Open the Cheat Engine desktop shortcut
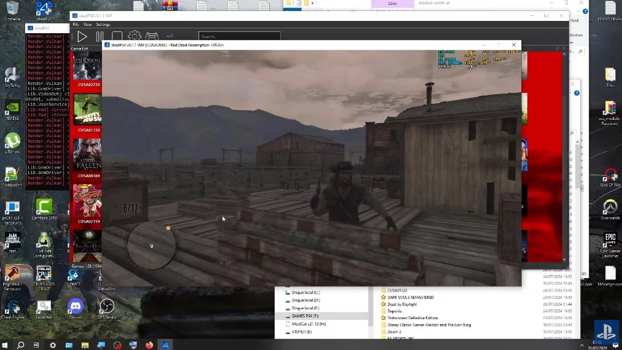The image size is (622, 350). pyautogui.click(x=12, y=309)
